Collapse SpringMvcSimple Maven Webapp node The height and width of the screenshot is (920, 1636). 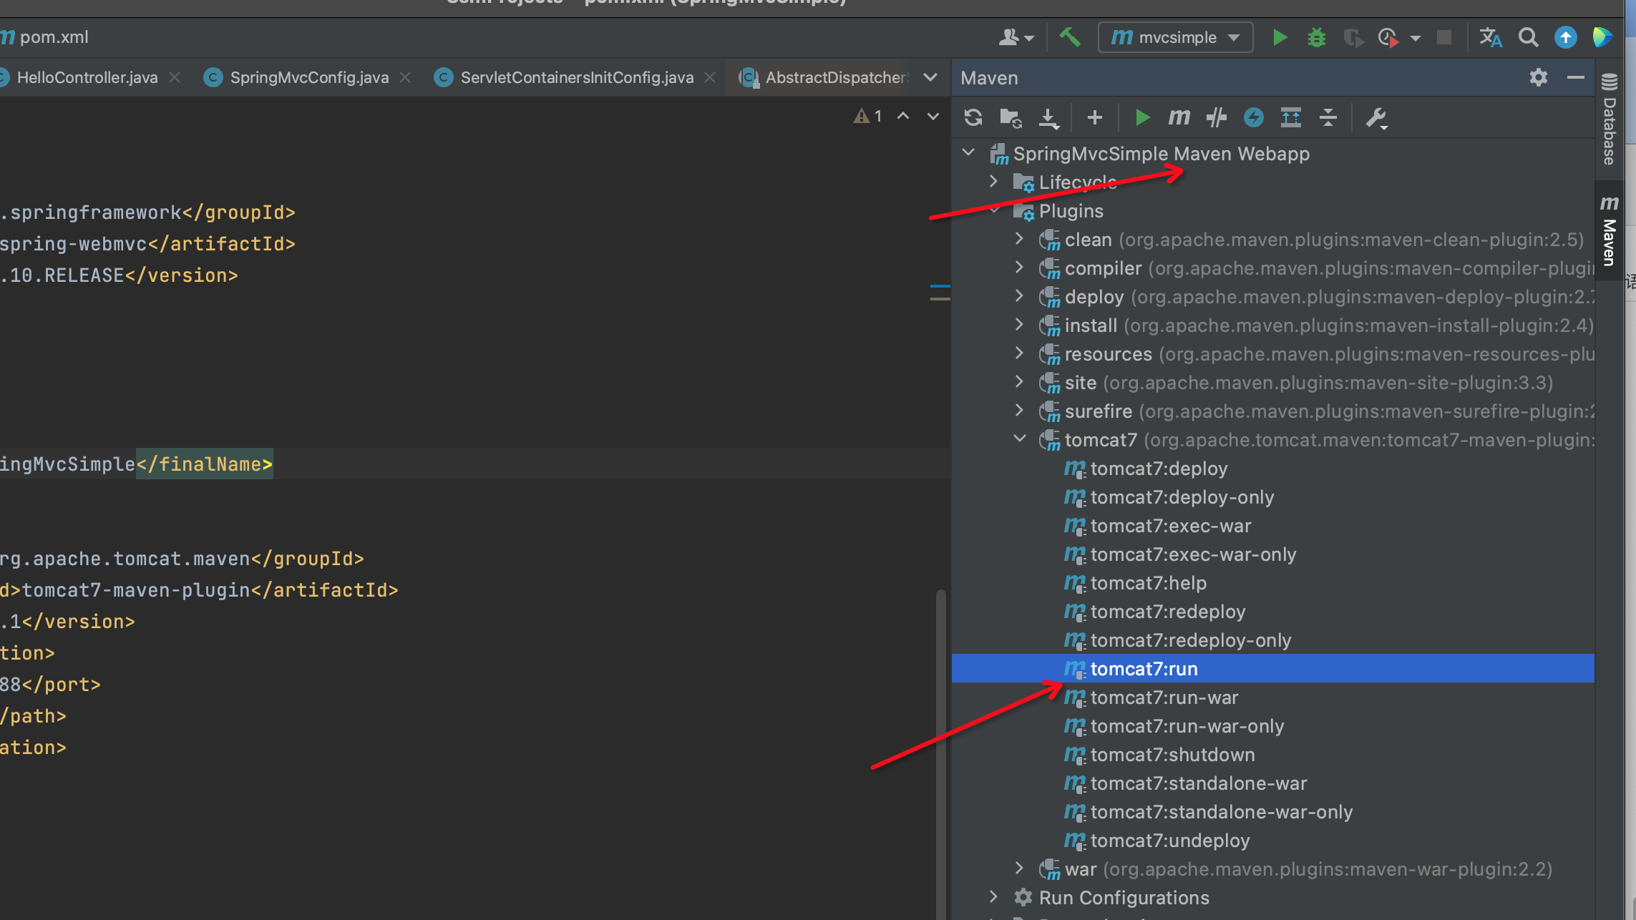pos(969,152)
